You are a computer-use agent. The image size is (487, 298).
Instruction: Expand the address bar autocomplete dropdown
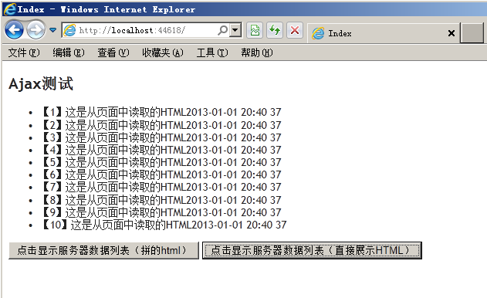coord(235,30)
